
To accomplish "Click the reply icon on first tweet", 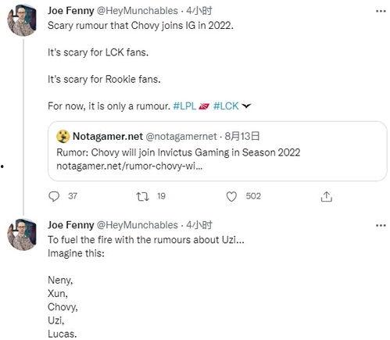I will [x=54, y=196].
